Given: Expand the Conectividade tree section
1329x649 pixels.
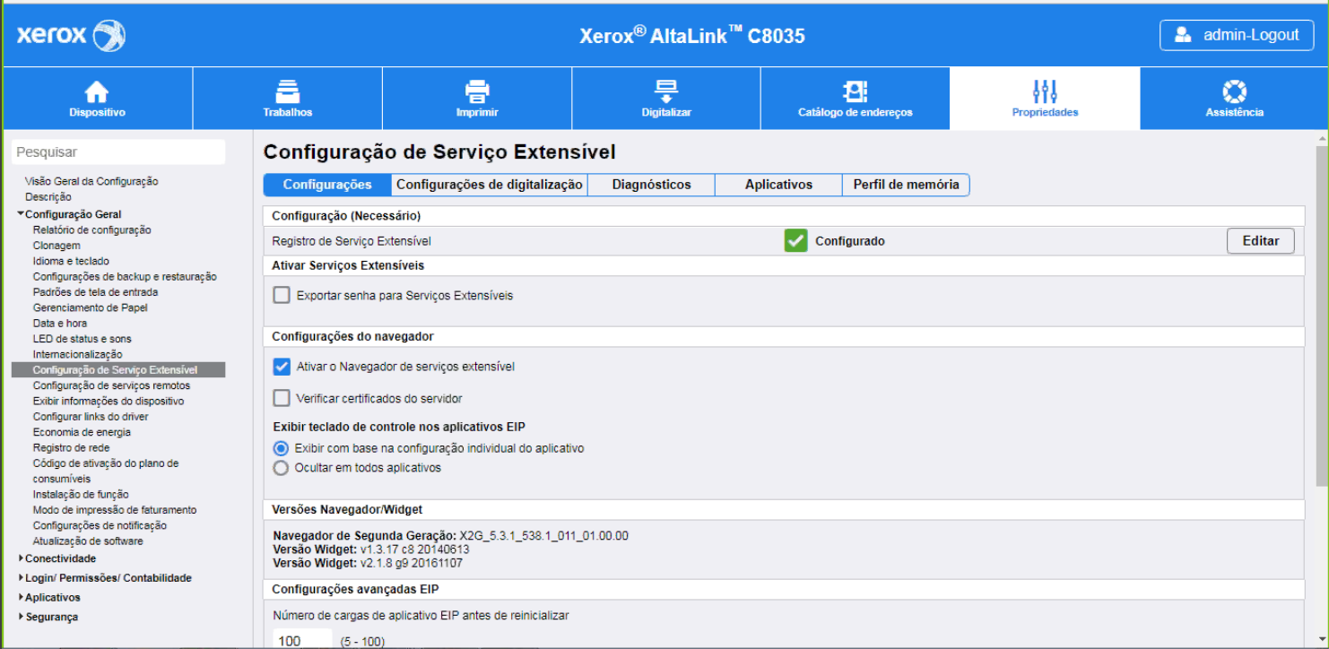Looking at the screenshot, I should click(x=21, y=558).
